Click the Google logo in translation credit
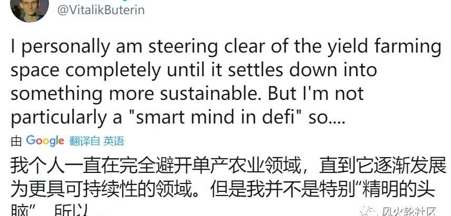The image size is (451, 216). pyautogui.click(x=45, y=140)
